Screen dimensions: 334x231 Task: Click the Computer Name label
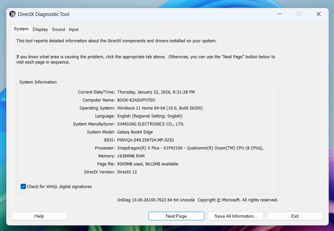point(99,100)
